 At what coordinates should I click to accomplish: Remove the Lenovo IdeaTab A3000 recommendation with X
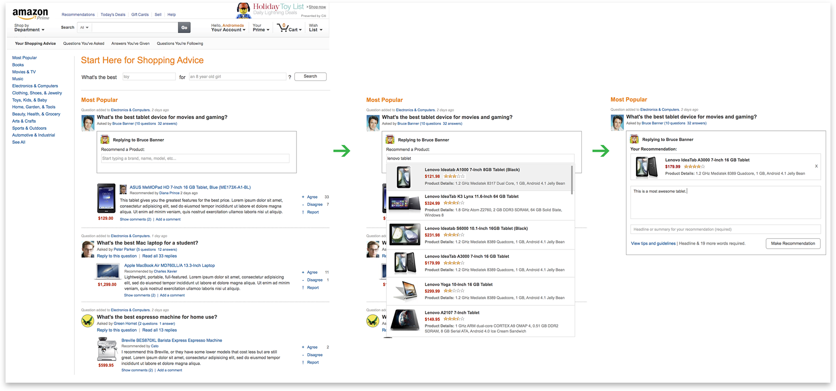(816, 166)
